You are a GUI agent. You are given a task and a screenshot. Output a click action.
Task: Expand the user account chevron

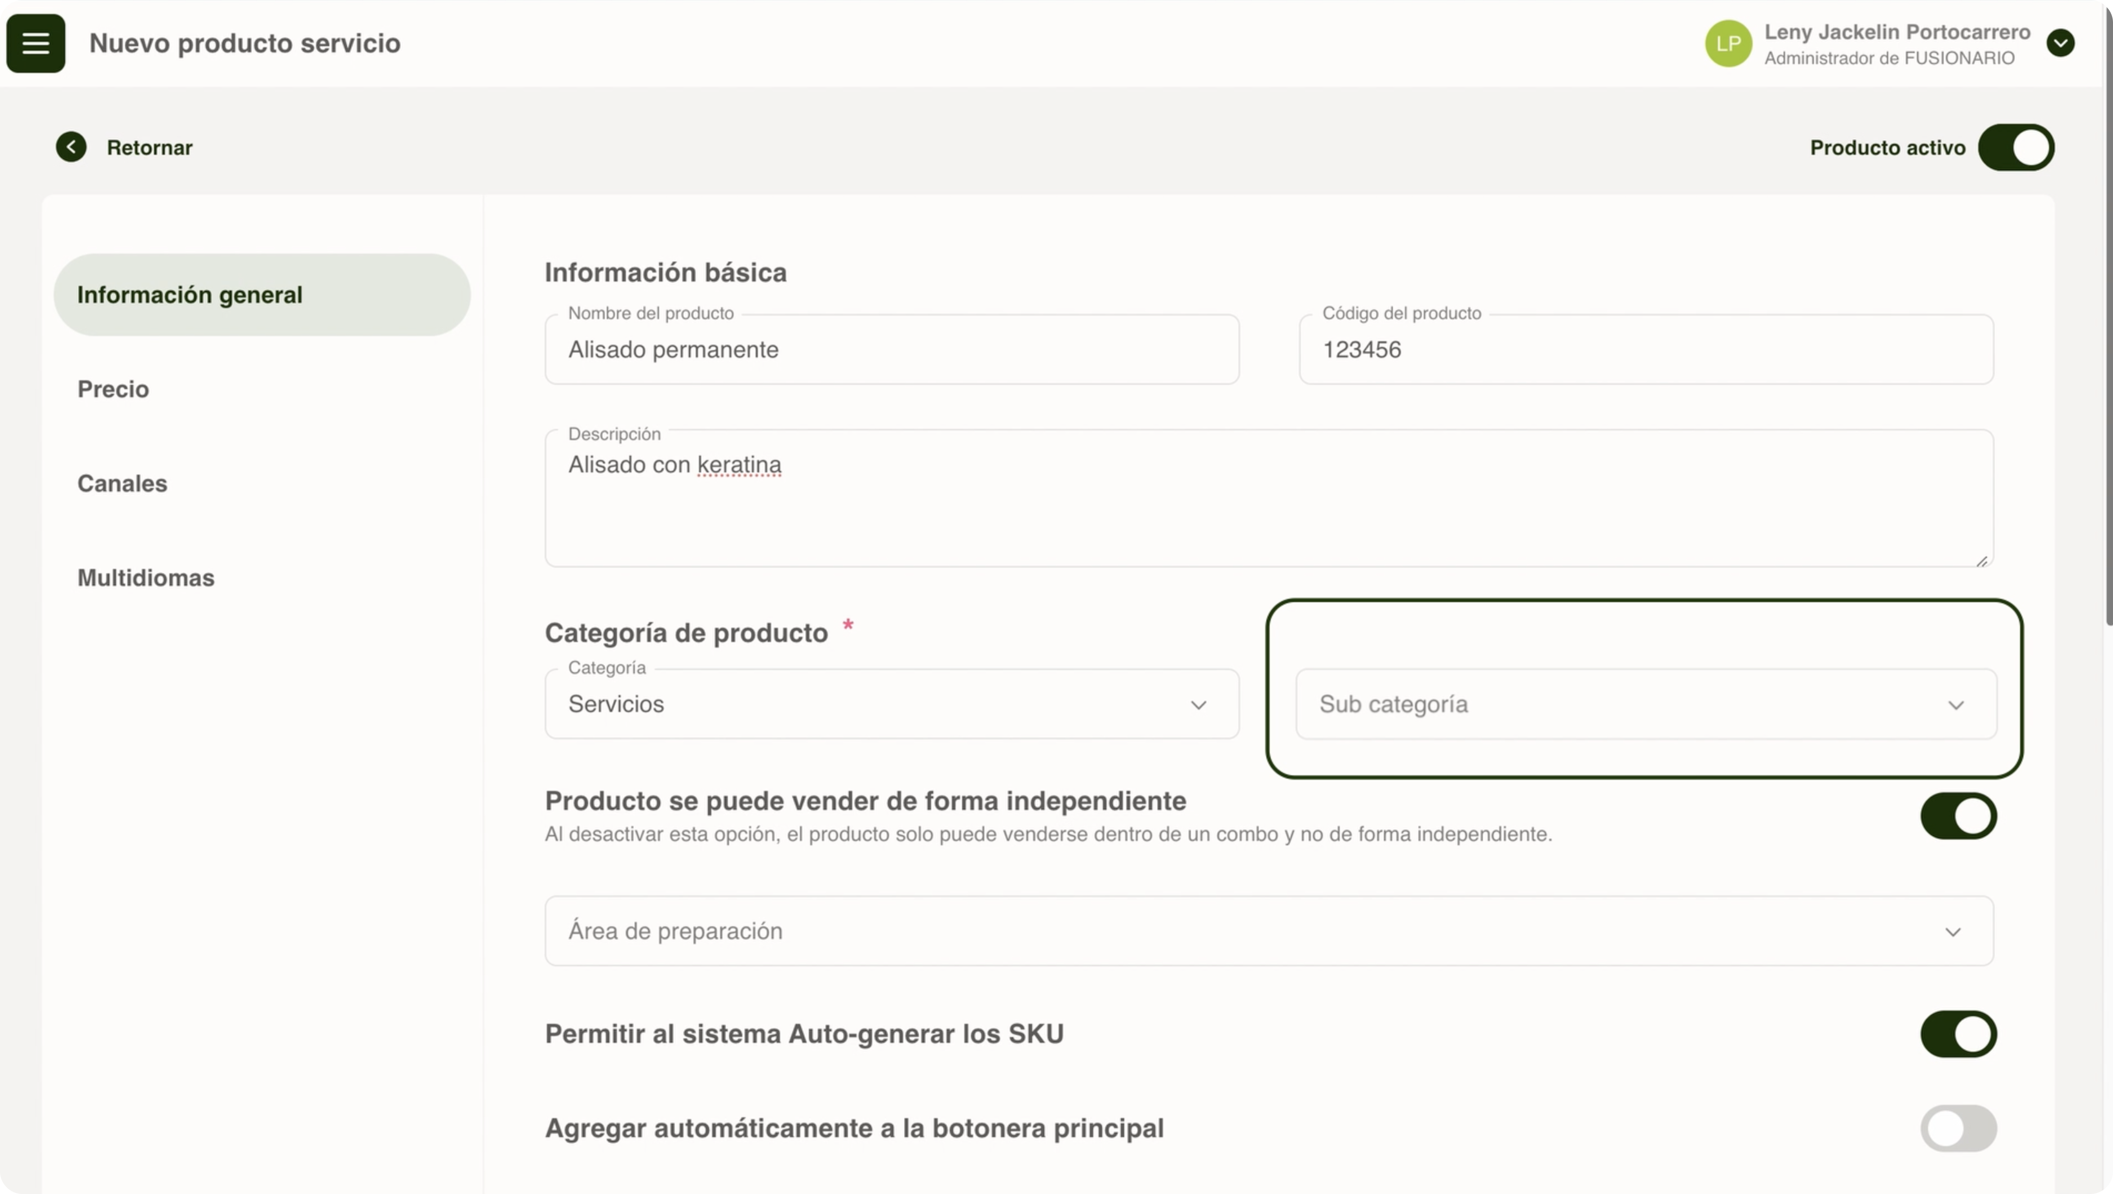2060,42
